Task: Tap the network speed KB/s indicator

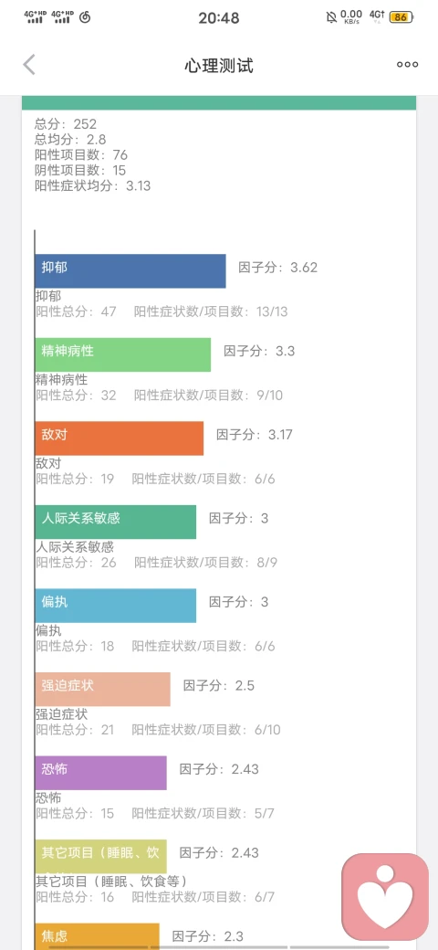Action: tap(351, 16)
